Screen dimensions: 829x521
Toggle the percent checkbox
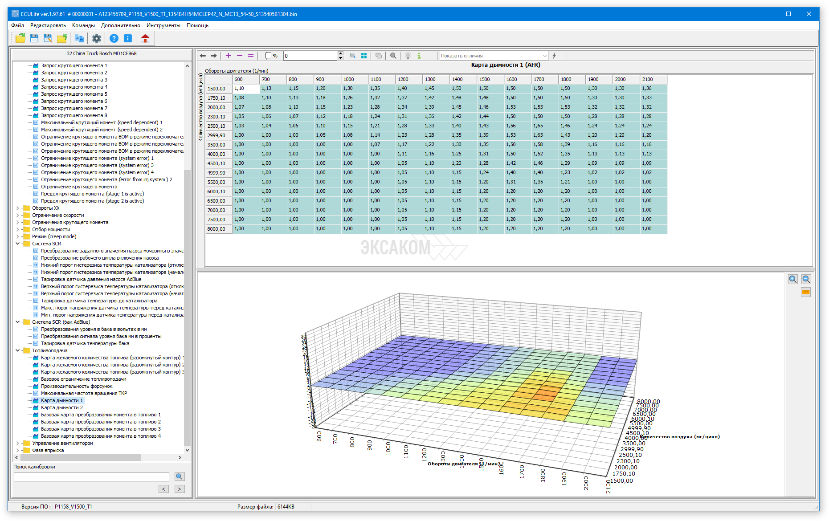coord(268,56)
